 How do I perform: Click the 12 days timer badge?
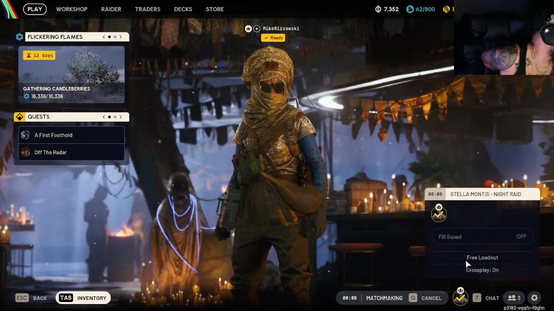pyautogui.click(x=39, y=55)
